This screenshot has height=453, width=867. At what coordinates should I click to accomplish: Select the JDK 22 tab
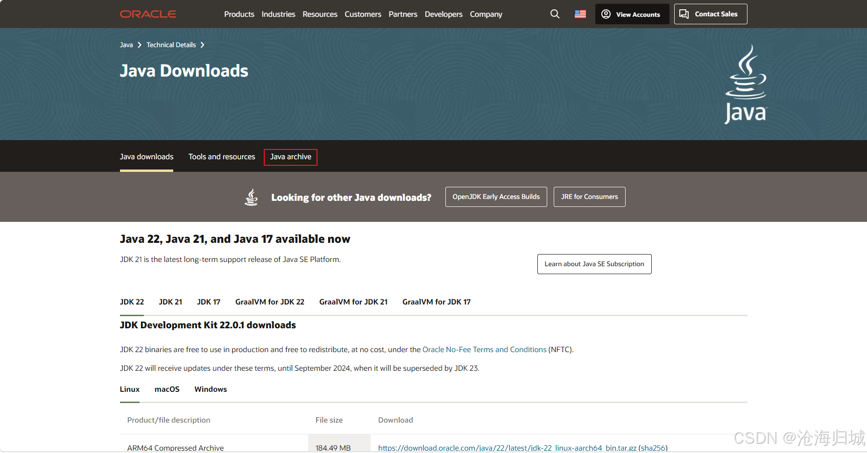tap(132, 302)
